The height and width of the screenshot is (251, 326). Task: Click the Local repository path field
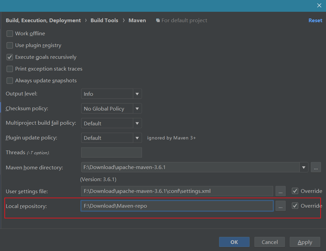click(x=177, y=206)
